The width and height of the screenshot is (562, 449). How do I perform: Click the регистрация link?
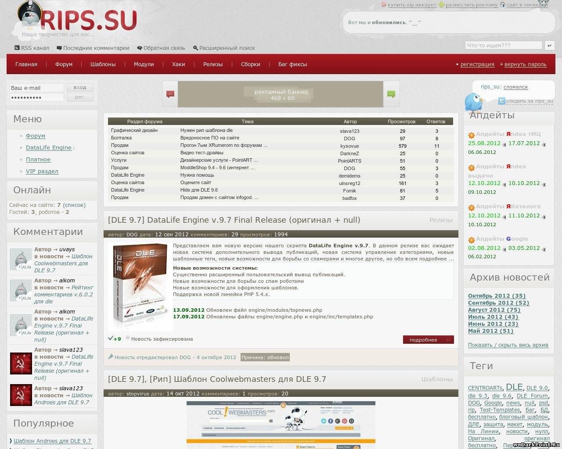pyautogui.click(x=477, y=64)
